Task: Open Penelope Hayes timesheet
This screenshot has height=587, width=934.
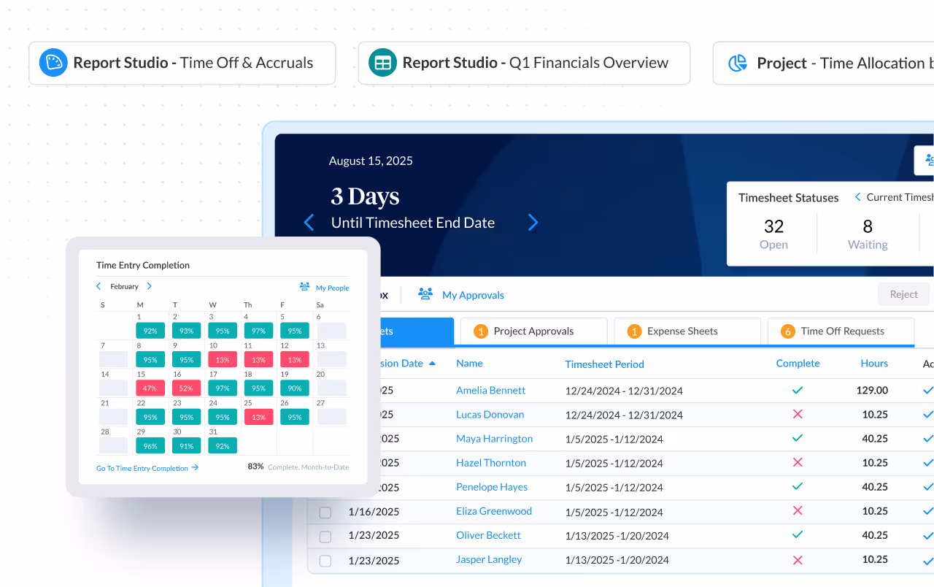Action: pos(492,487)
